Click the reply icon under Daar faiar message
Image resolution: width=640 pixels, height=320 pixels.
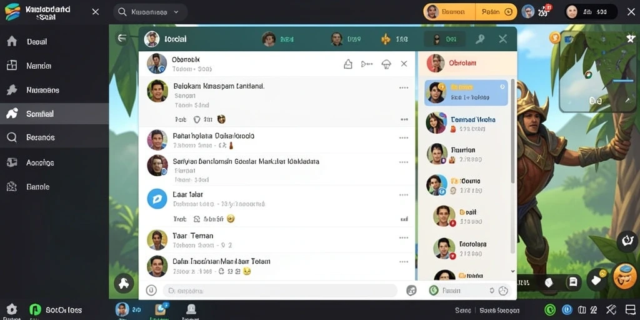(x=196, y=219)
